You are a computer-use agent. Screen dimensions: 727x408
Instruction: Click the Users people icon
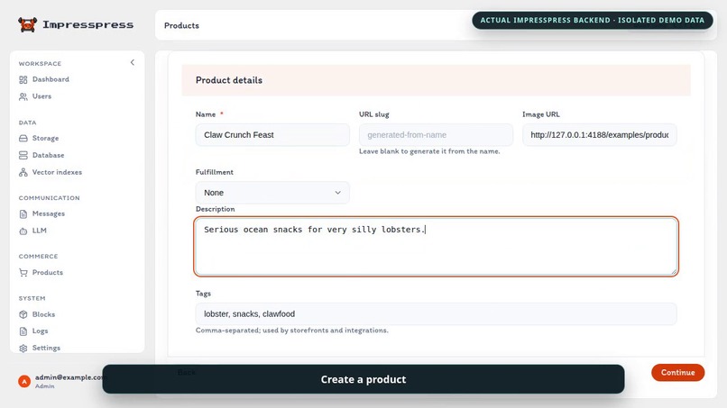tap(23, 96)
